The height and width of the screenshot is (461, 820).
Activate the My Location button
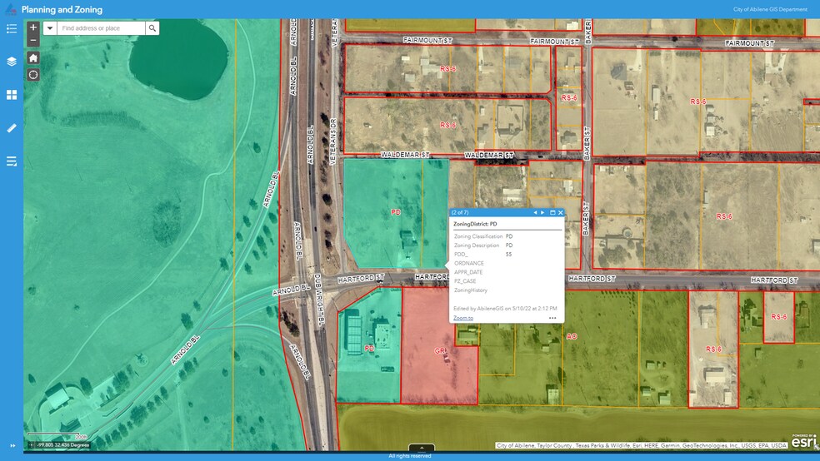point(33,75)
